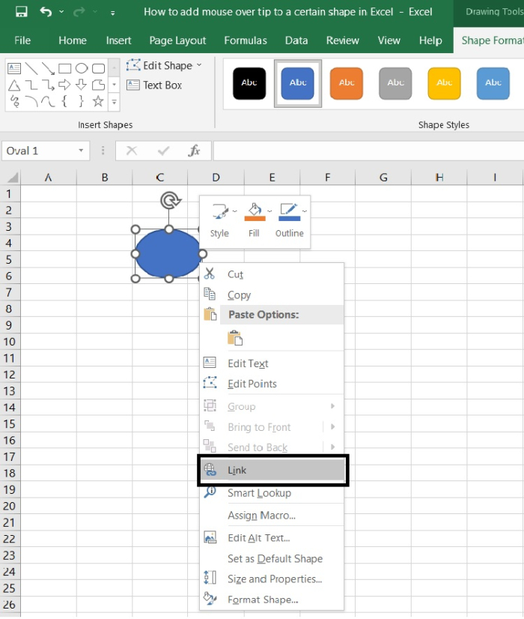Switch to the Home tab
The image size is (524, 619).
(x=73, y=40)
